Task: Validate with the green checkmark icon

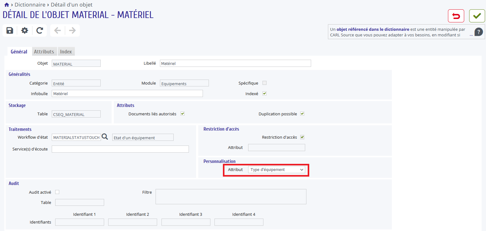Action: [477, 16]
